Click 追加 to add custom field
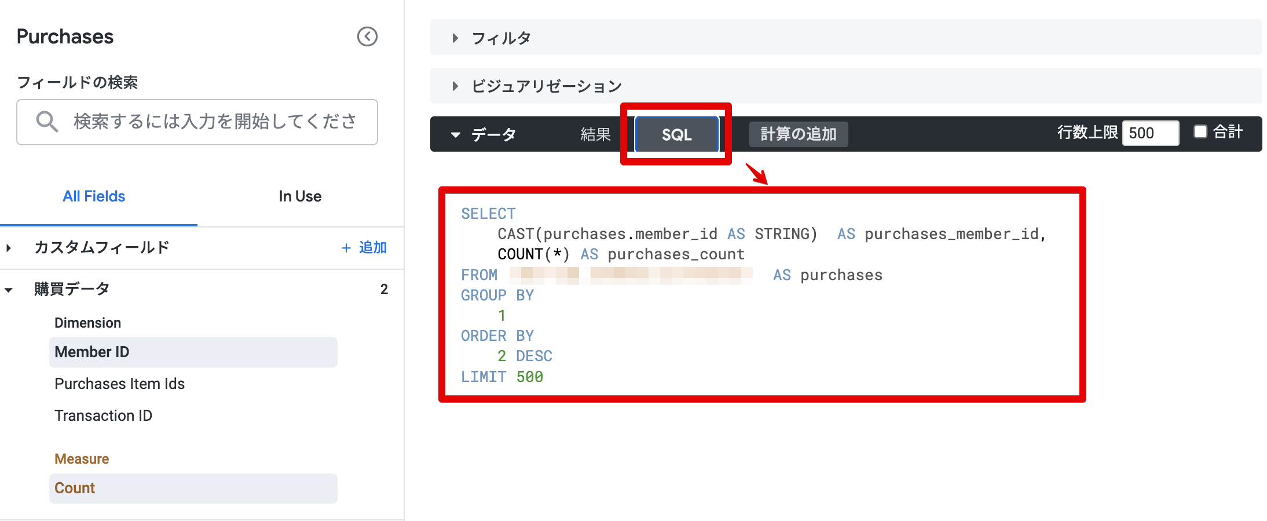Viewport: 1267px width, 521px height. [372, 248]
